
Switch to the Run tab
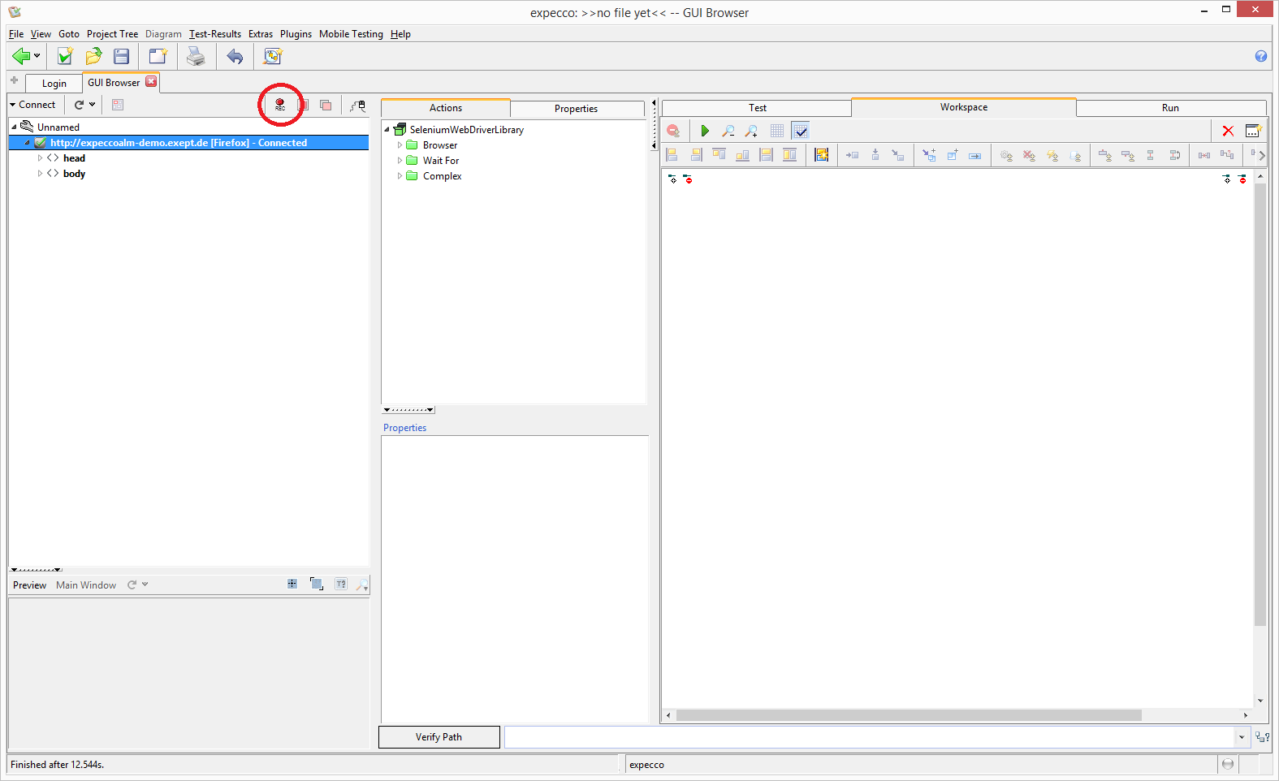point(1169,108)
